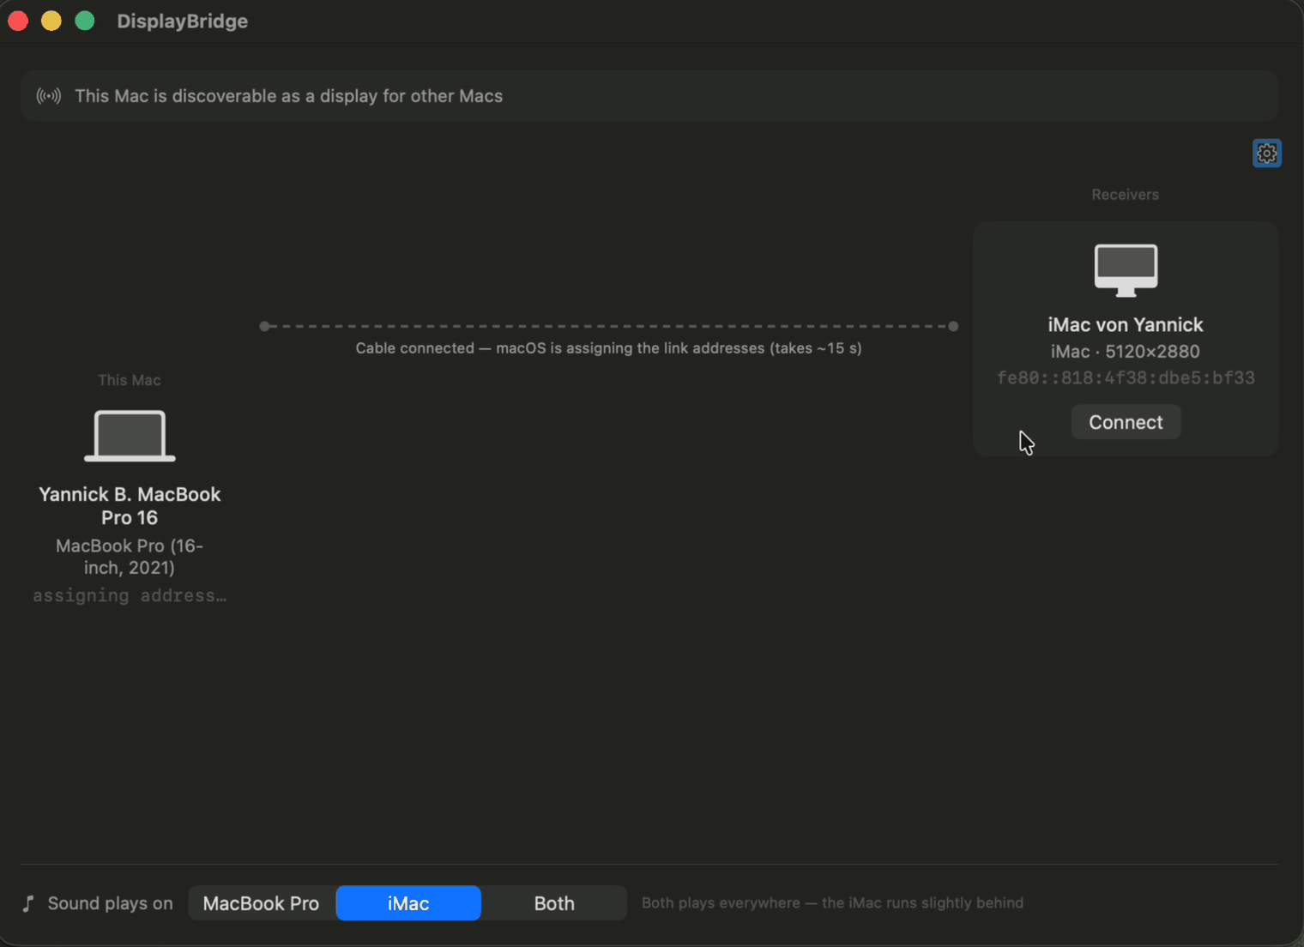The image size is (1304, 947).
Task: Click the iMac receiver monitor icon
Action: click(x=1126, y=270)
